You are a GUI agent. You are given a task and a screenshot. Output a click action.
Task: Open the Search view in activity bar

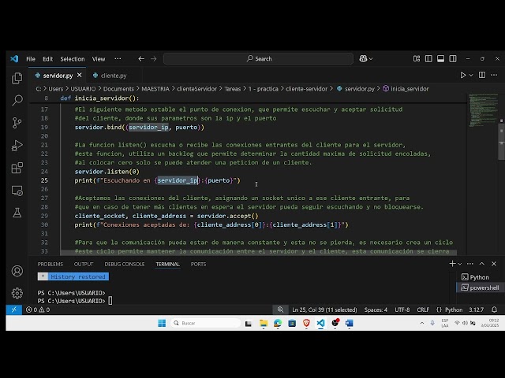coord(17,100)
